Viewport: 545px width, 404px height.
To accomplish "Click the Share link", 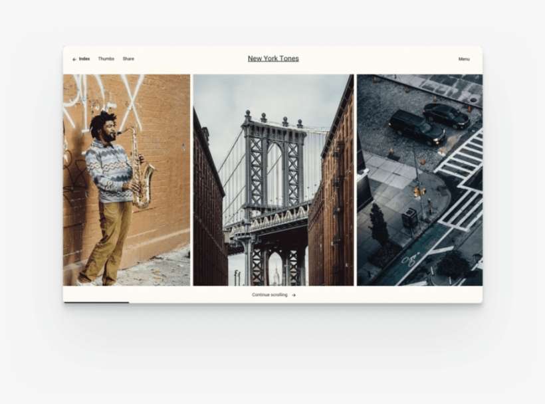I will (128, 59).
